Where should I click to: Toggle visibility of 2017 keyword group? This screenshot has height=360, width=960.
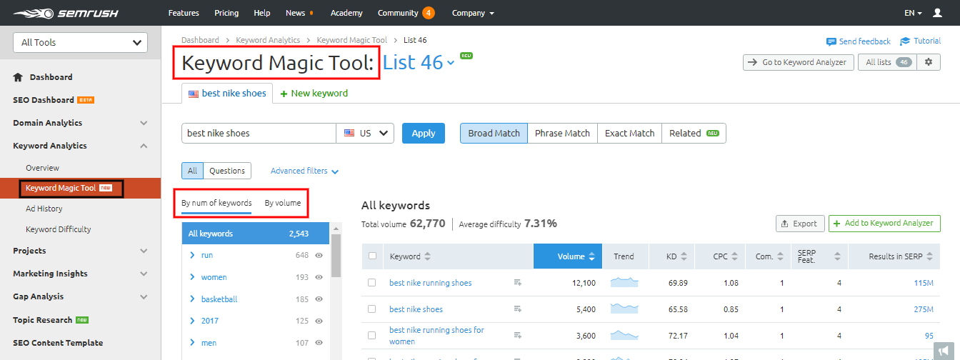tap(319, 321)
